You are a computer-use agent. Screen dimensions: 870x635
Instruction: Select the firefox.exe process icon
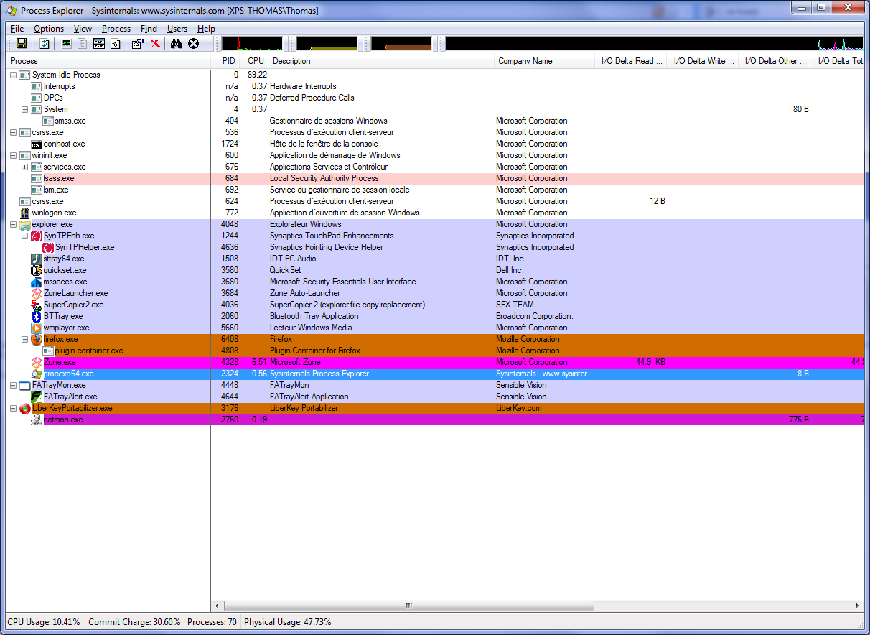(37, 339)
